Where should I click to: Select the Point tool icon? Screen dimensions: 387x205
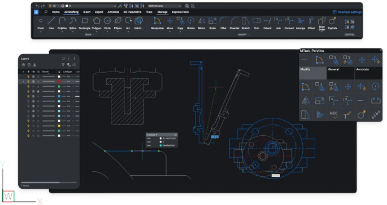[x=41, y=21]
